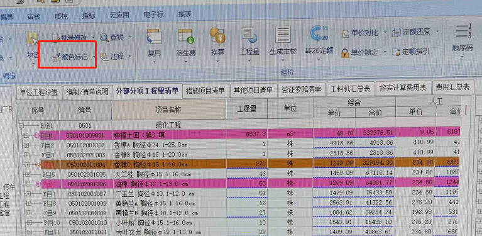The width and height of the screenshot is (482, 236).
Task: Click the 复用 reuse icon
Action: pyautogui.click(x=155, y=37)
